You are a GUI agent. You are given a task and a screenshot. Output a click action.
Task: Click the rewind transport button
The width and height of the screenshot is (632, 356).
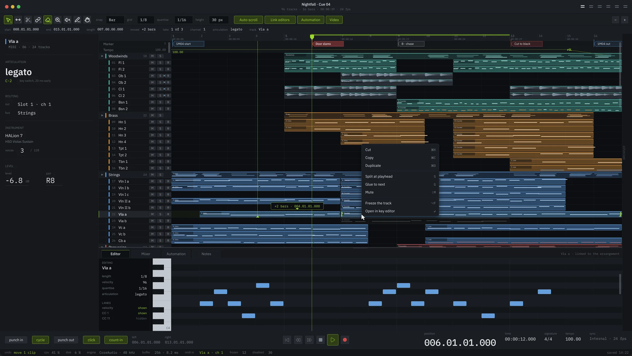pos(298,340)
